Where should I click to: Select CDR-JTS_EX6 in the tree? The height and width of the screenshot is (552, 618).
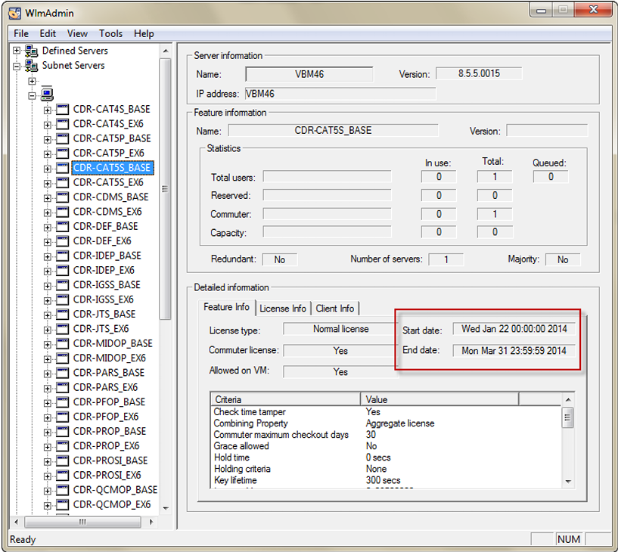click(101, 329)
